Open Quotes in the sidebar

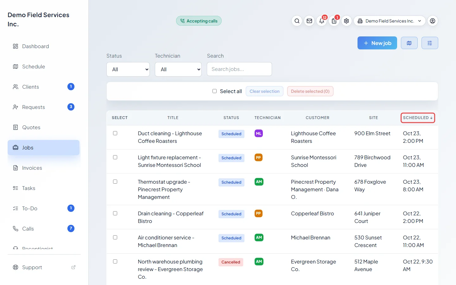(44, 127)
